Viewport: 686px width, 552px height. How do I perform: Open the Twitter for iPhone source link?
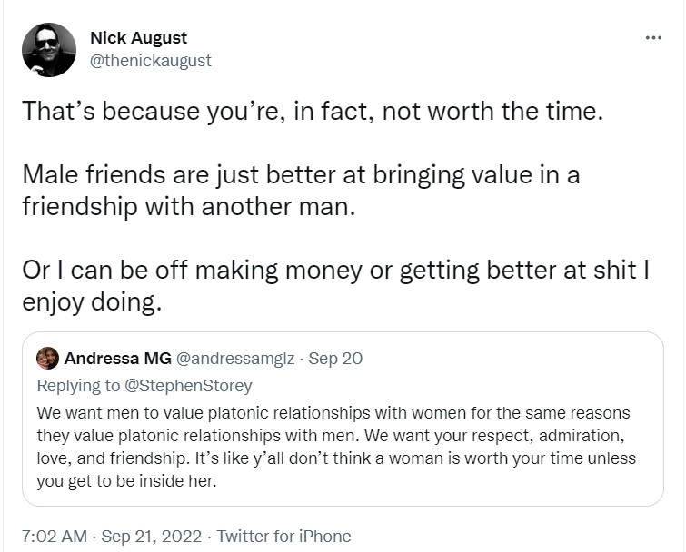(x=283, y=537)
